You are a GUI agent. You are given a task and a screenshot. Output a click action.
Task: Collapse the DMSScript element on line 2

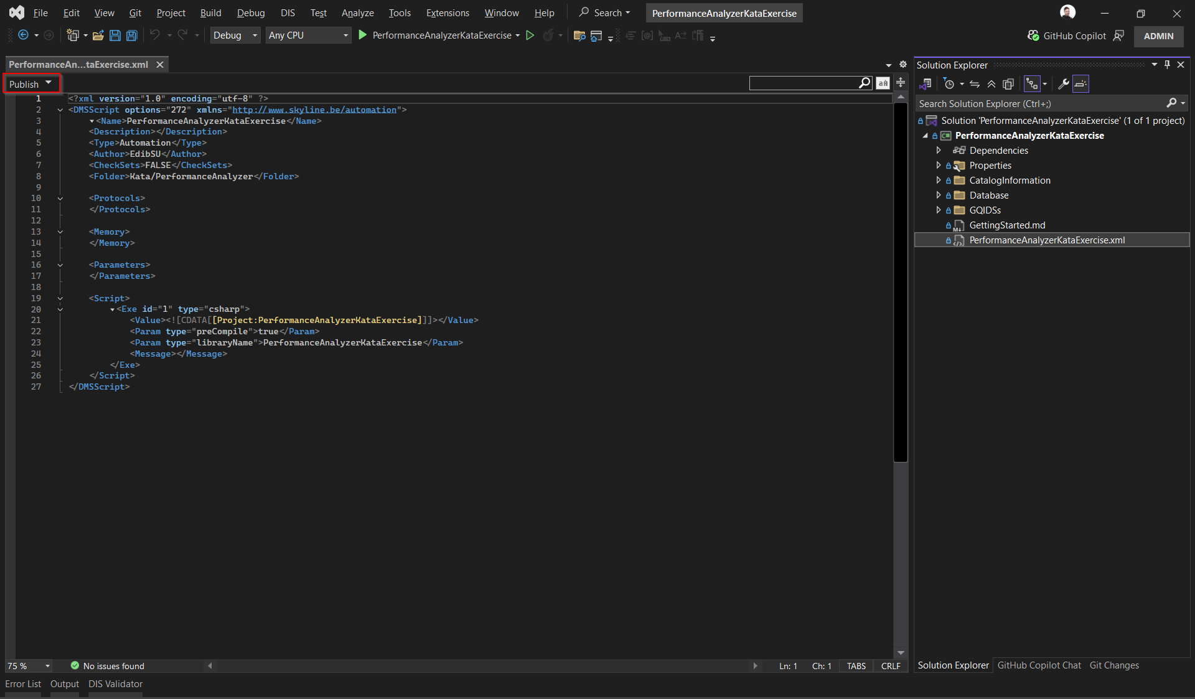[x=60, y=110]
